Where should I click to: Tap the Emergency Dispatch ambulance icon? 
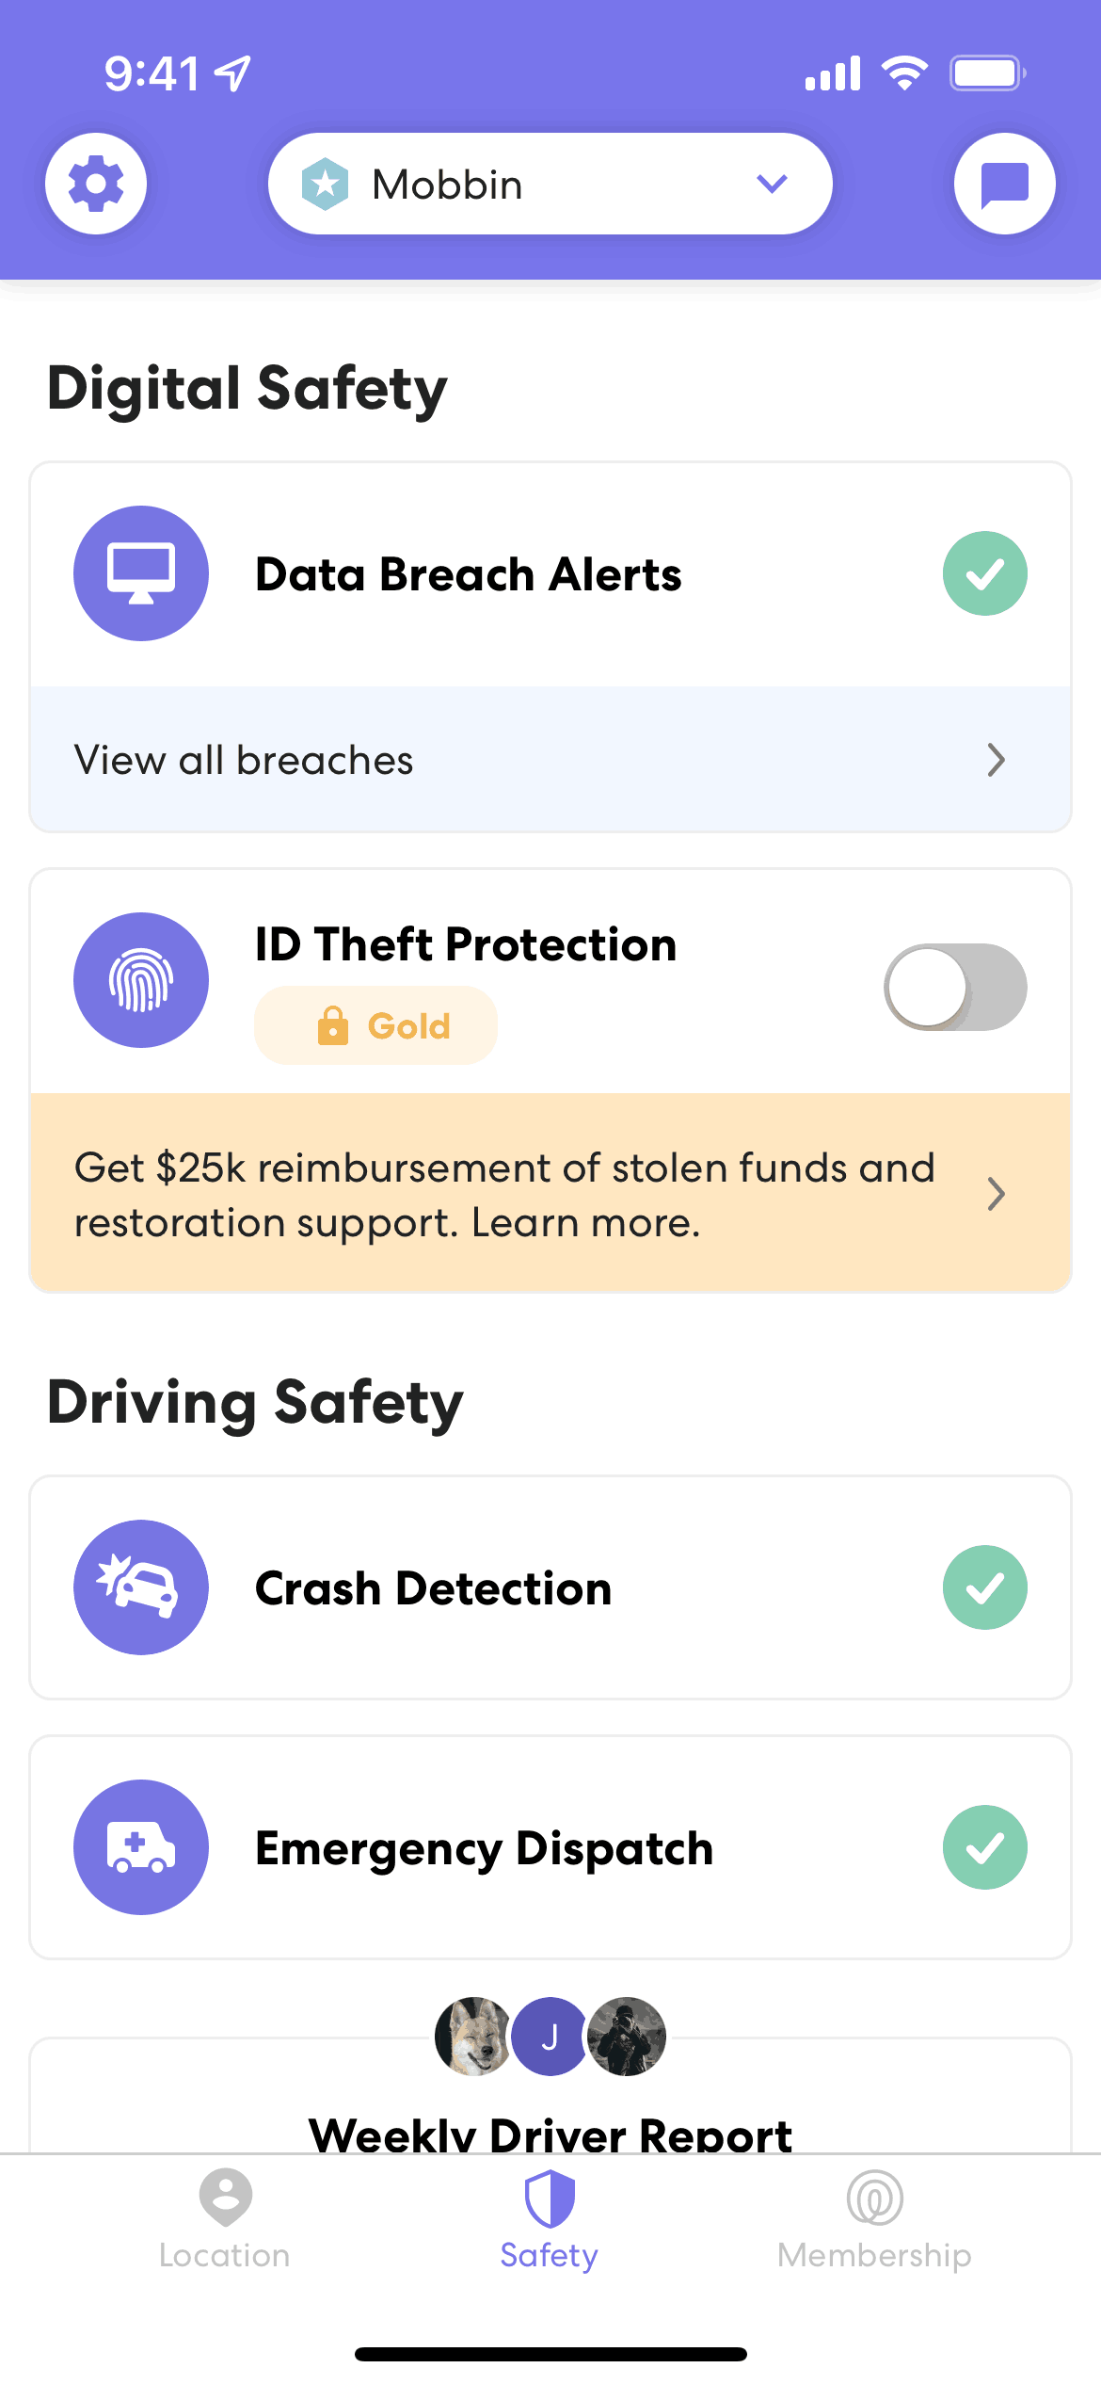(x=141, y=1847)
